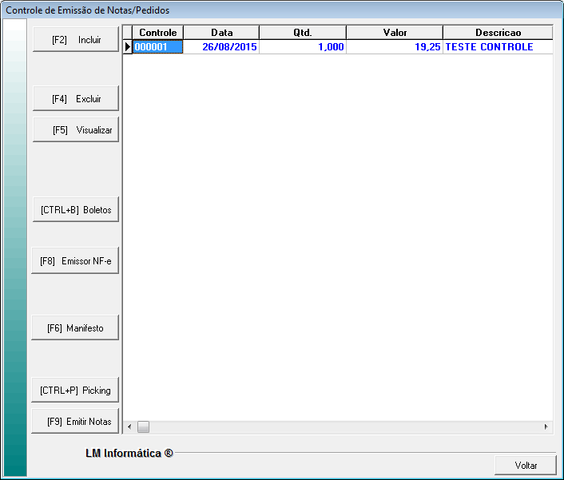Click the 26/08/2015 date cell
This screenshot has width=564, height=480.
click(x=221, y=47)
